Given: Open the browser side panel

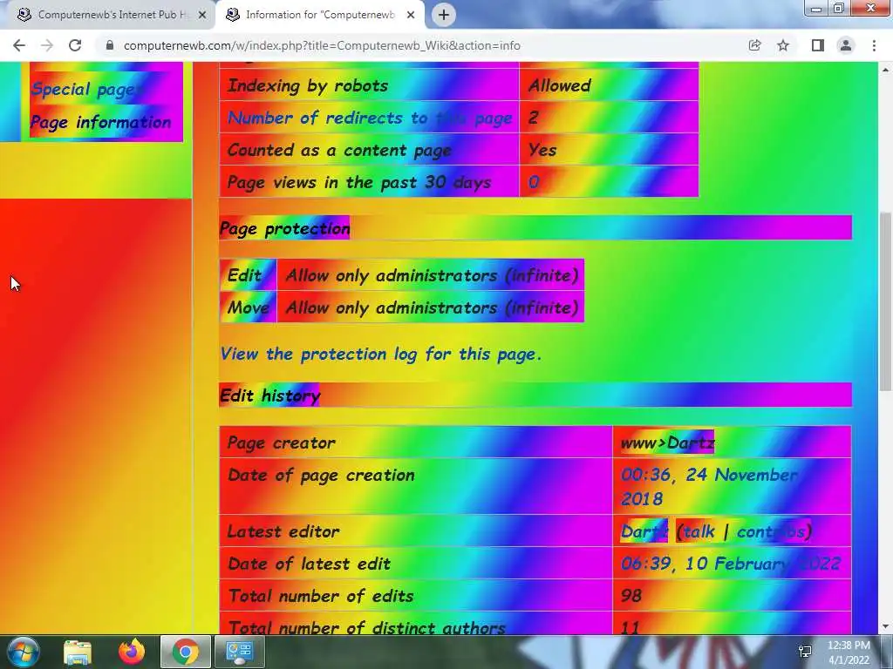Looking at the screenshot, I should pyautogui.click(x=818, y=45).
